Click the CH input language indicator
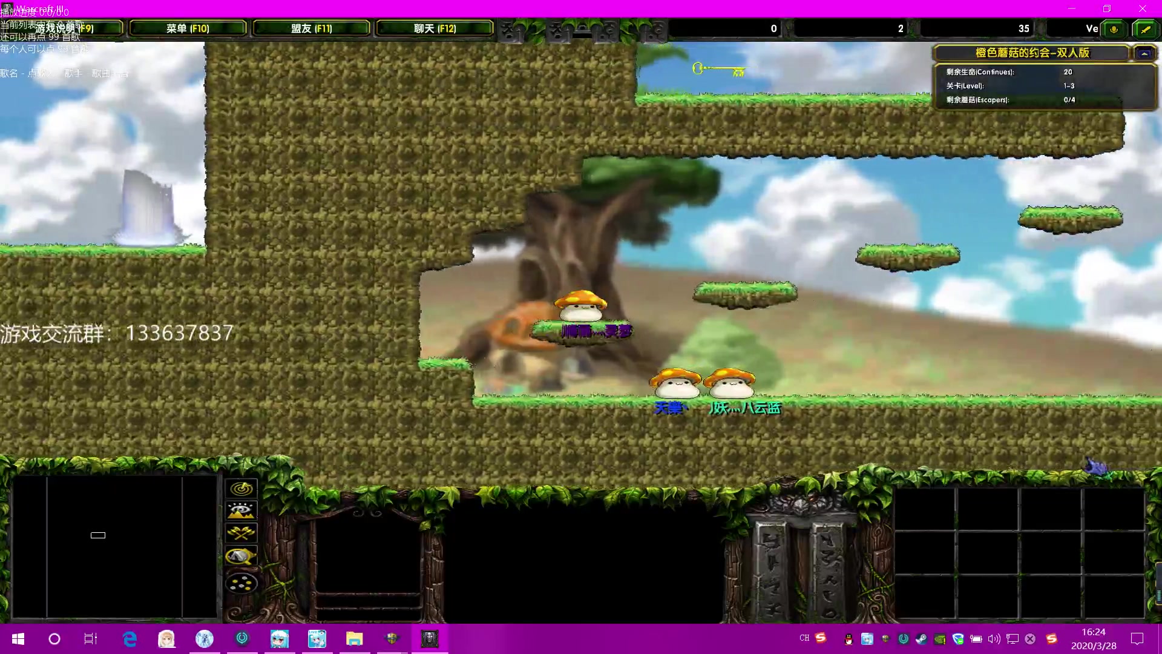 coord(804,638)
